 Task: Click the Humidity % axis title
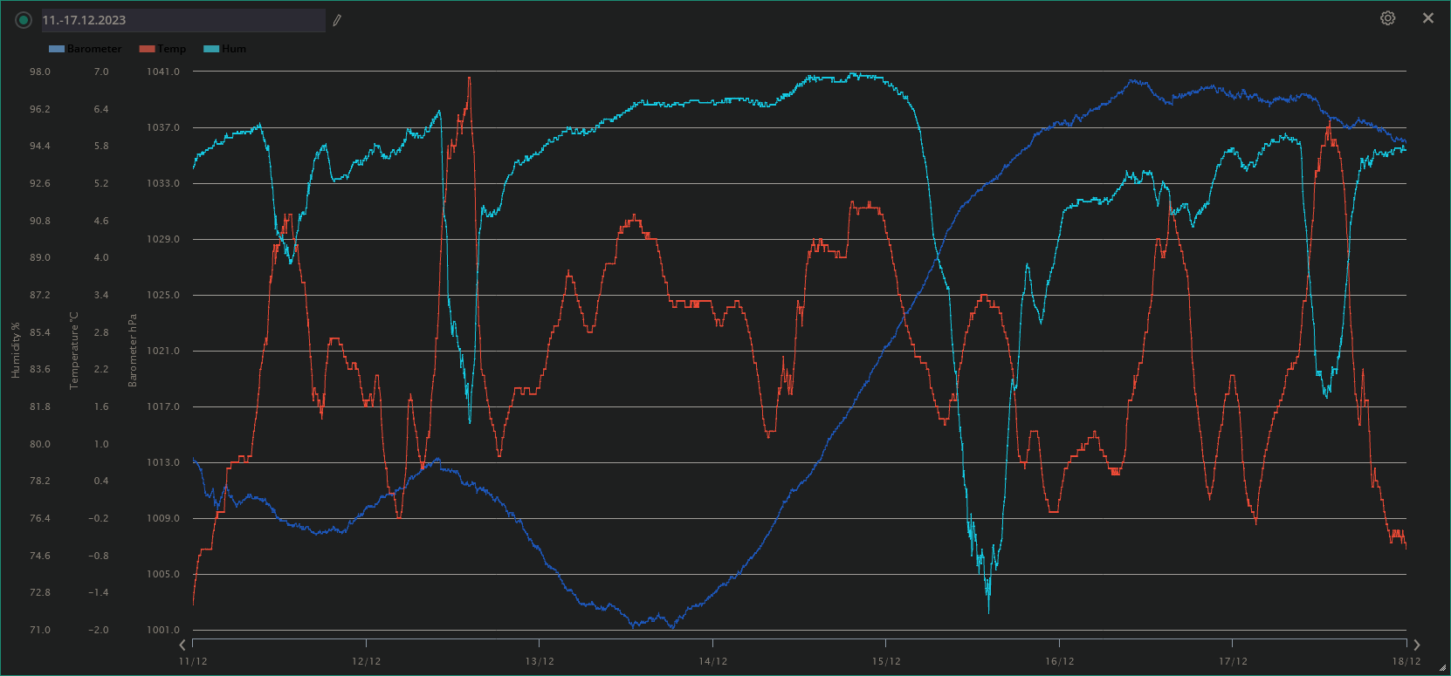pyautogui.click(x=16, y=350)
